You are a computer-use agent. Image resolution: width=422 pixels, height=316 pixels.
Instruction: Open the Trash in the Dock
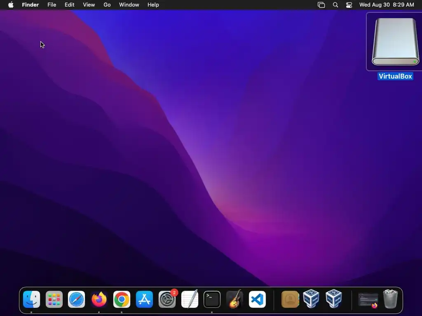pyautogui.click(x=390, y=299)
